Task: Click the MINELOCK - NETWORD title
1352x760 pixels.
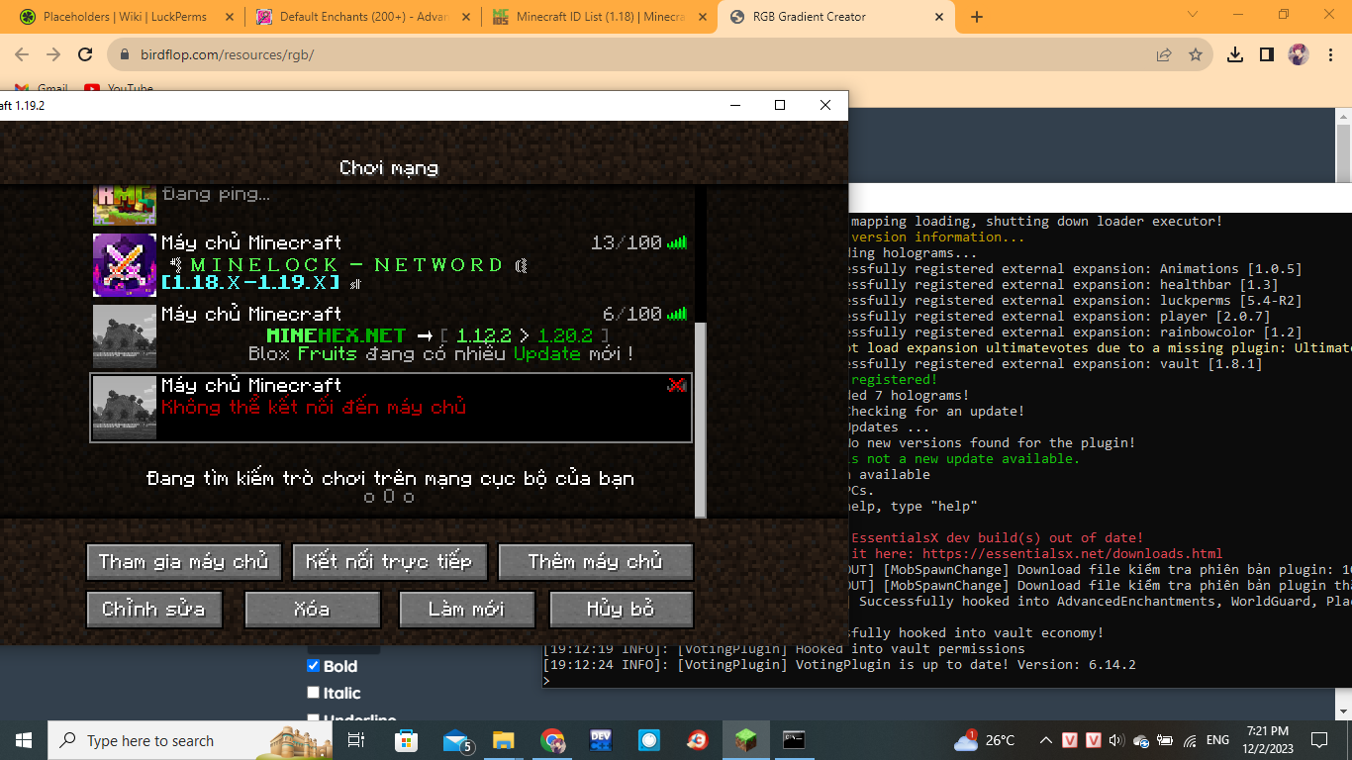Action: 346,265
